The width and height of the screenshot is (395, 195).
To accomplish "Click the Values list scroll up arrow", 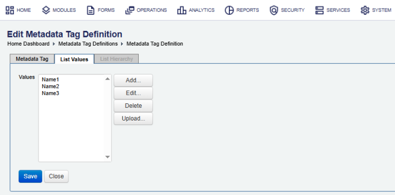I will click(x=107, y=79).
